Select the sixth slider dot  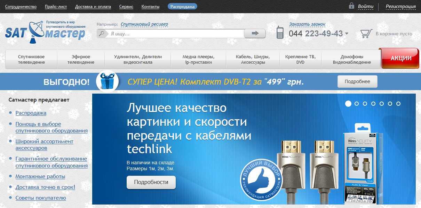point(390,103)
